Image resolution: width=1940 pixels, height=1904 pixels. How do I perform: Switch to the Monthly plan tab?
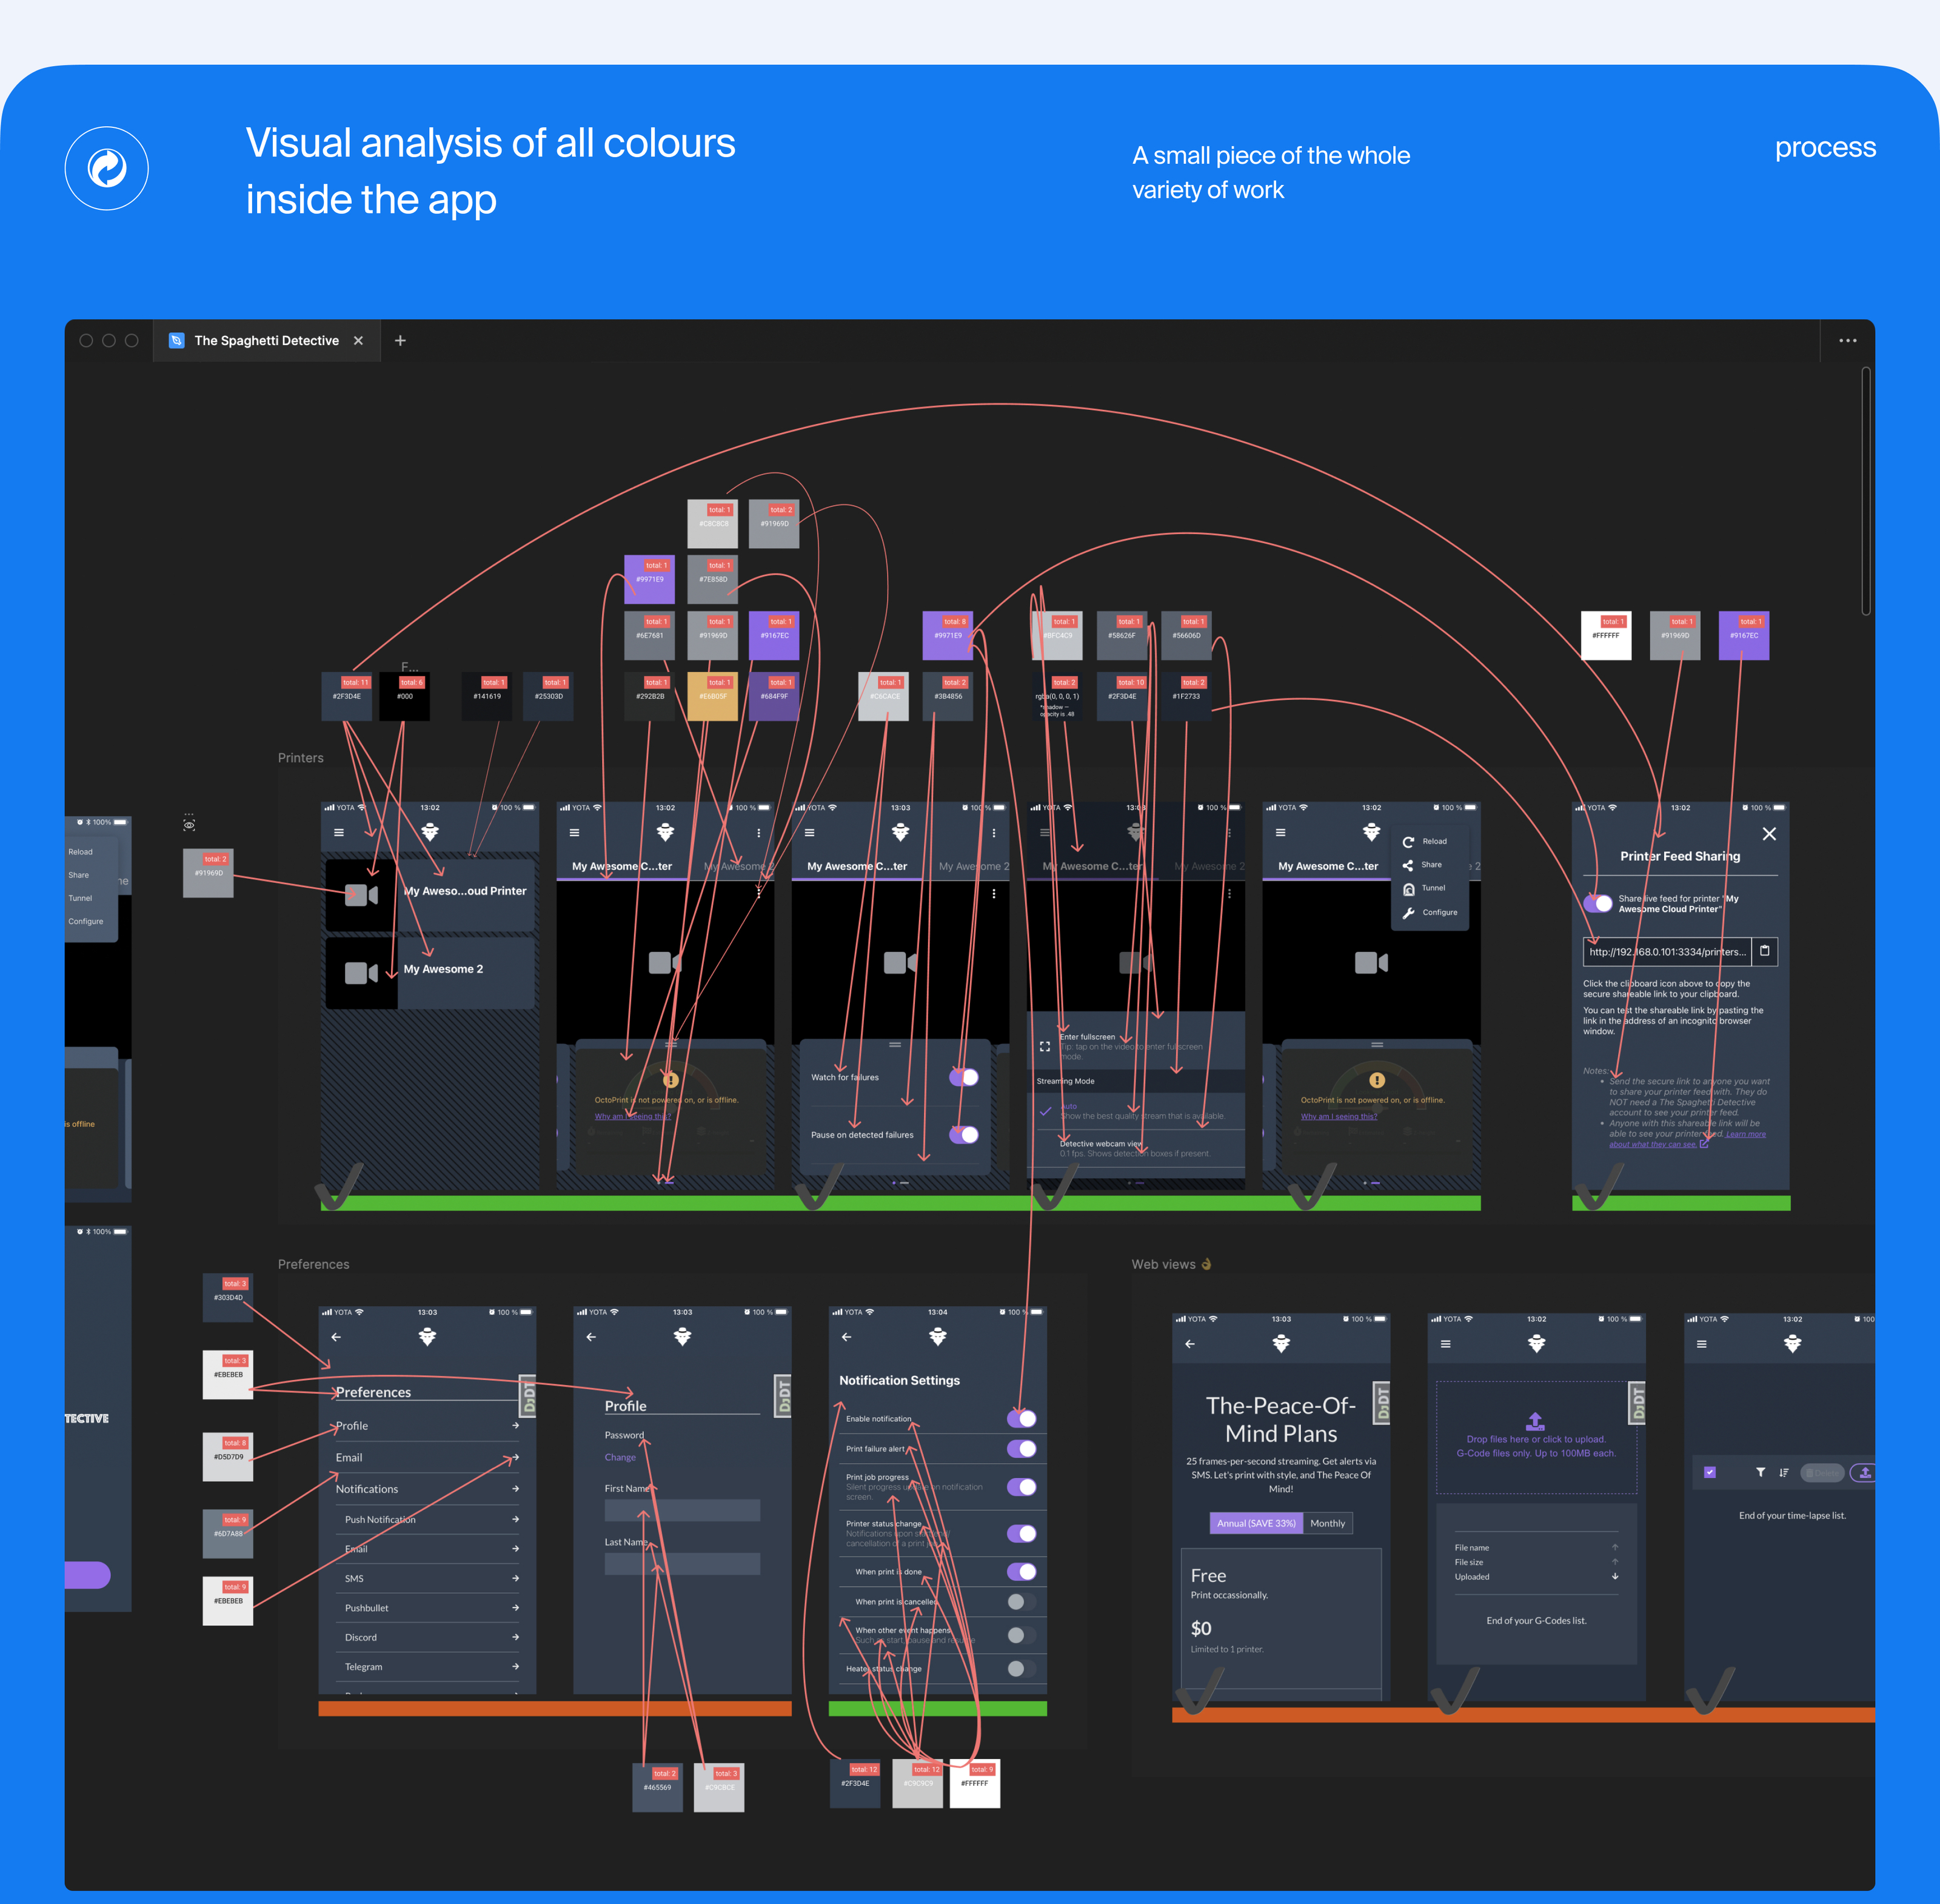pyautogui.click(x=1327, y=1523)
